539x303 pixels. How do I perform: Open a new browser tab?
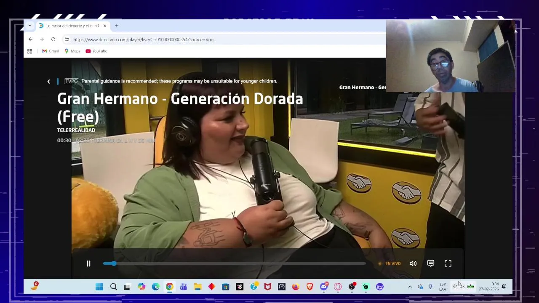click(117, 26)
